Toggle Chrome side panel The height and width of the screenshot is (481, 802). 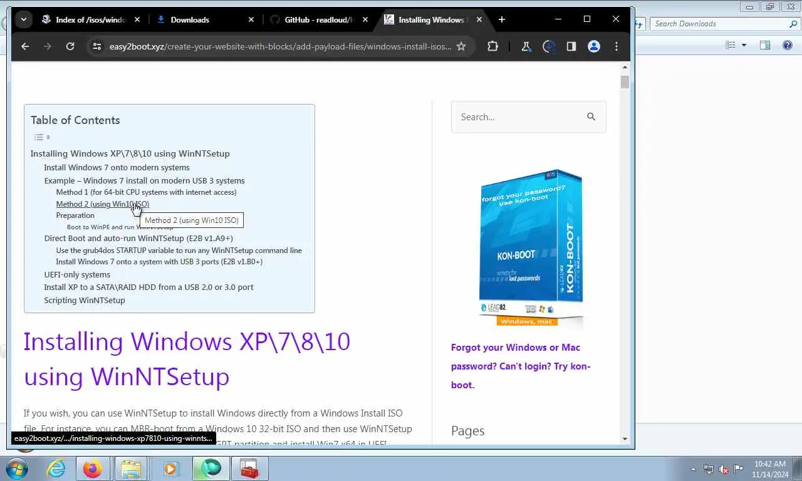(571, 46)
